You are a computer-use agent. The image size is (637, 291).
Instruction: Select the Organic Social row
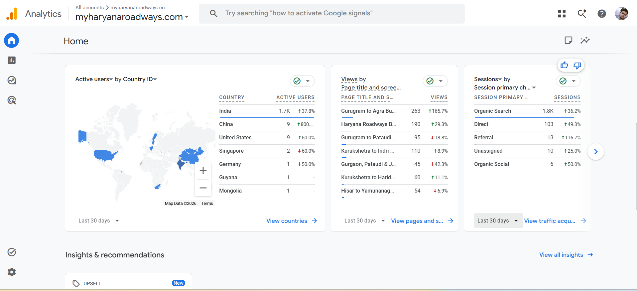click(527, 164)
